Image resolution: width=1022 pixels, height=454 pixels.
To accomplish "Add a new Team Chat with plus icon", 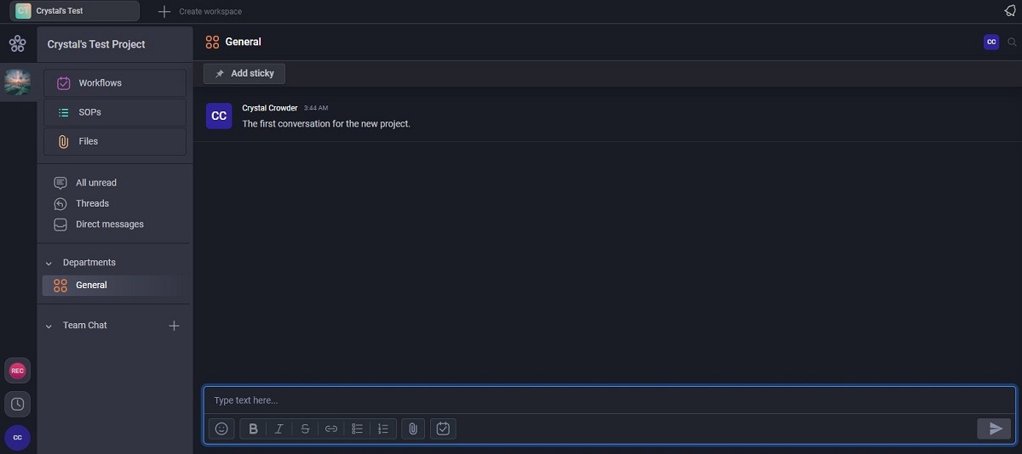I will (174, 326).
